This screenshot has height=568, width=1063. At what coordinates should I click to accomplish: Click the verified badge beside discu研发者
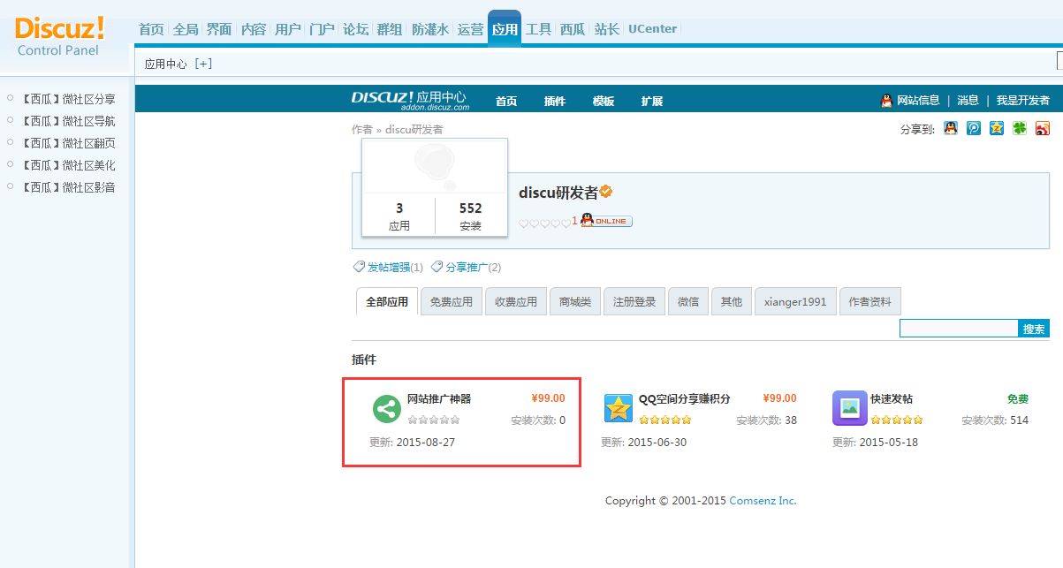[x=606, y=192]
